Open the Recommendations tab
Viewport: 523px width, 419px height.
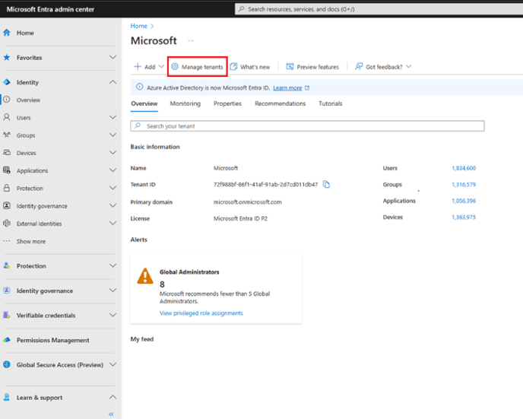coord(281,103)
